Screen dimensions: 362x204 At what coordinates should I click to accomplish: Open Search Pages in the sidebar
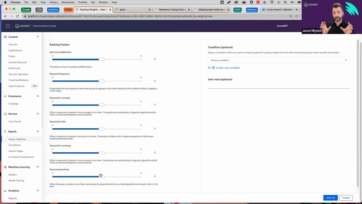[x=16, y=151]
